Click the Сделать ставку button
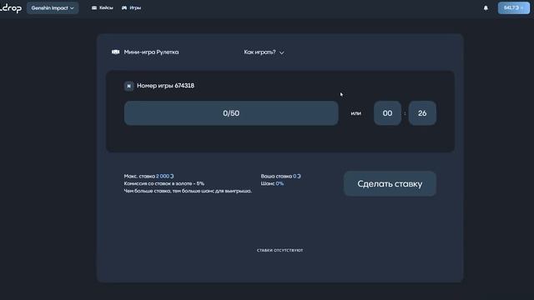534x300 pixels. (x=390, y=183)
